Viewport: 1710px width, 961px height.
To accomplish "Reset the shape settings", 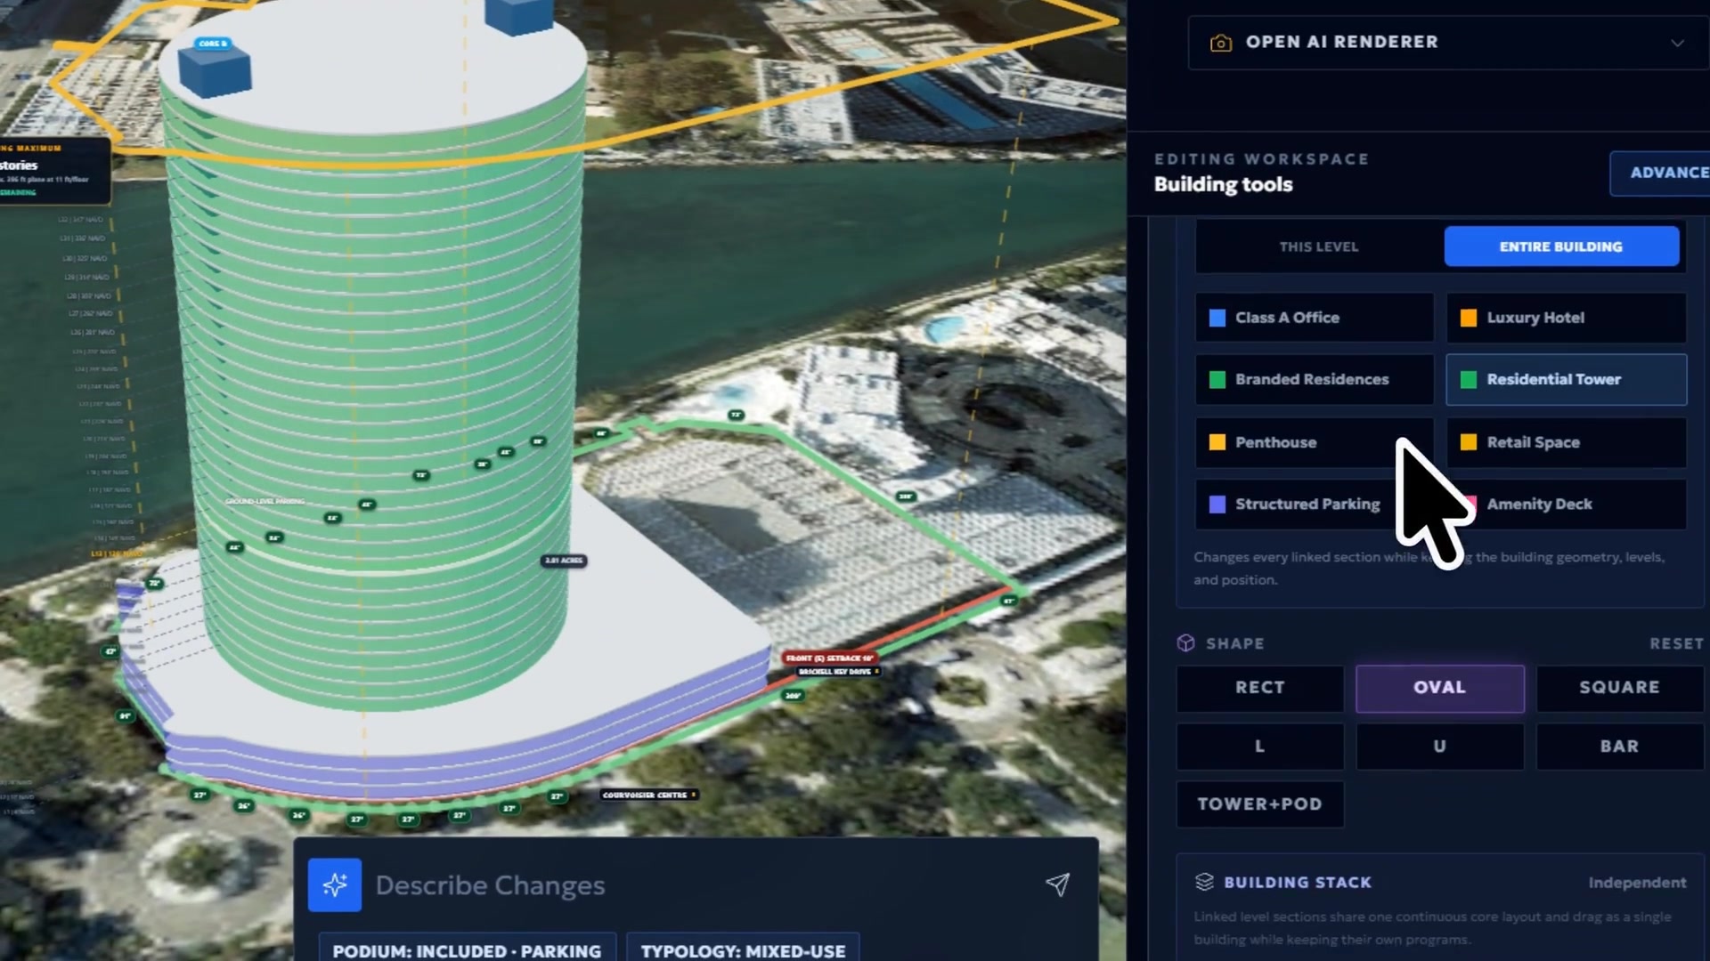I will [1676, 643].
